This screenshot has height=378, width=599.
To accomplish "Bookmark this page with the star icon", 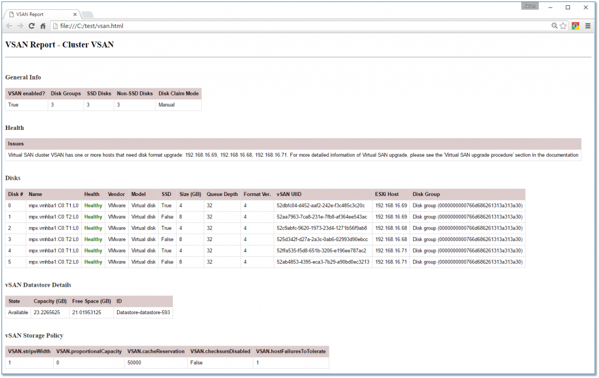I will point(563,26).
